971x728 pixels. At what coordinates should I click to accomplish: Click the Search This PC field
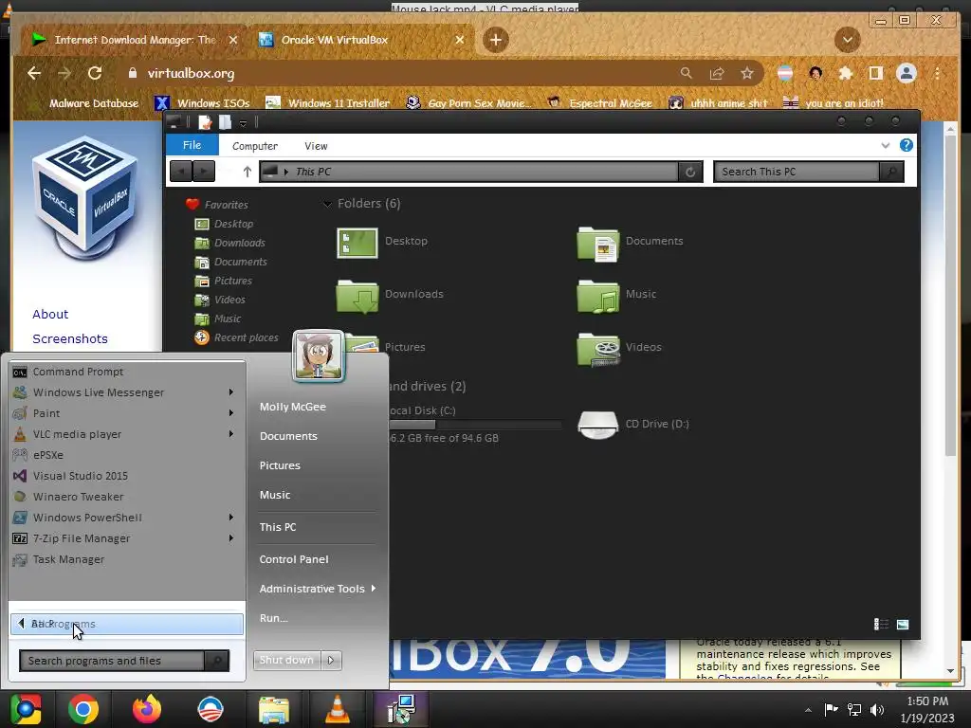pyautogui.click(x=797, y=172)
